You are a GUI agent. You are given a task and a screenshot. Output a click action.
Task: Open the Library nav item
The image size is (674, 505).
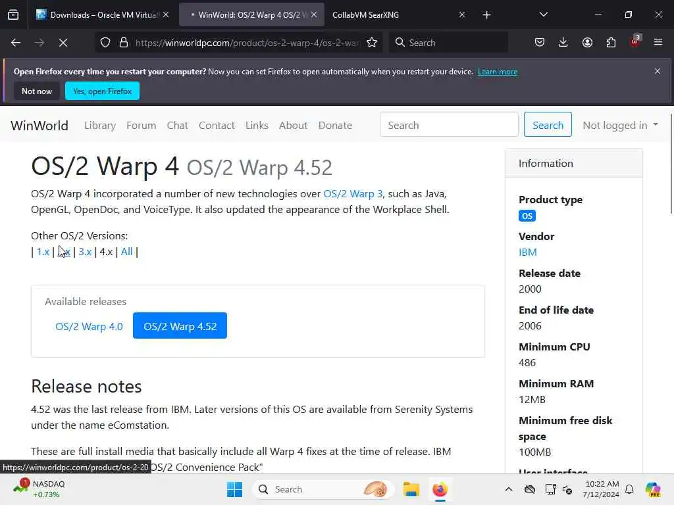(x=100, y=126)
